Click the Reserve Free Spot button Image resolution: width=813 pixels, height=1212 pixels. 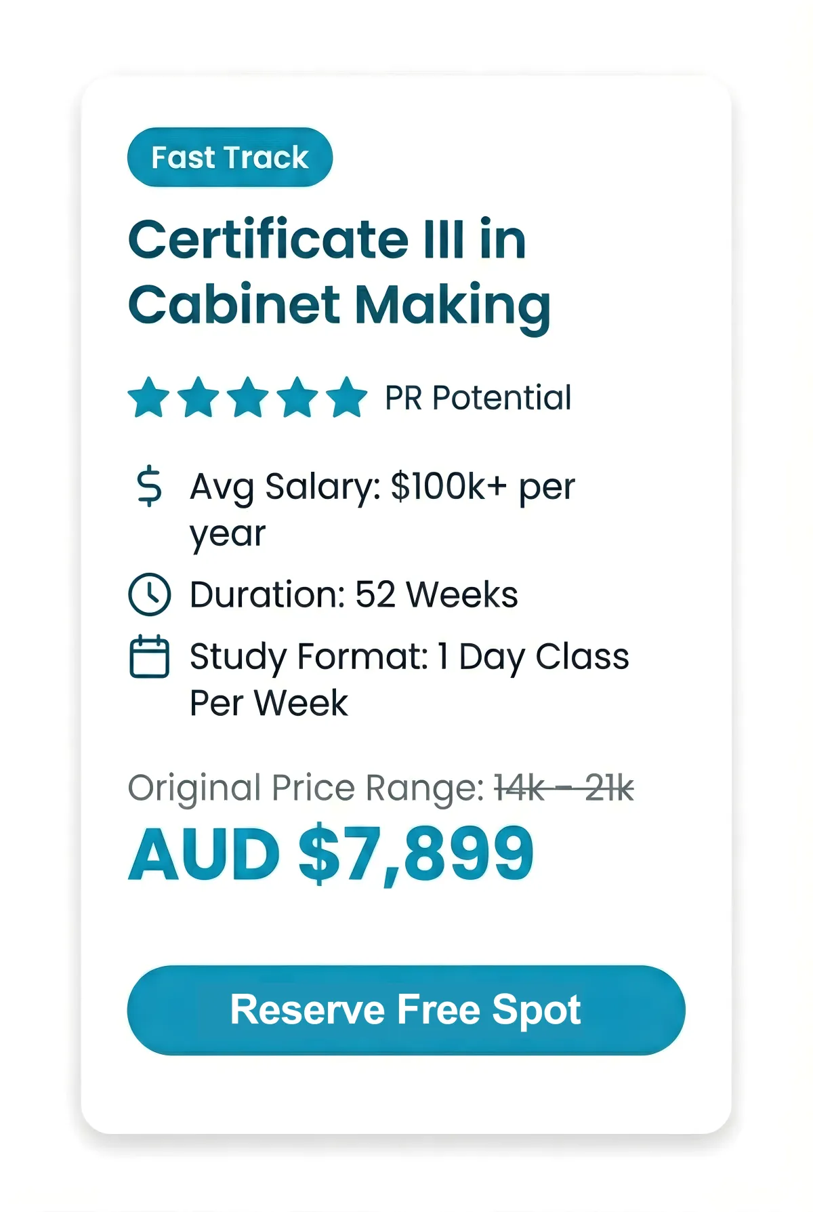tap(406, 1010)
